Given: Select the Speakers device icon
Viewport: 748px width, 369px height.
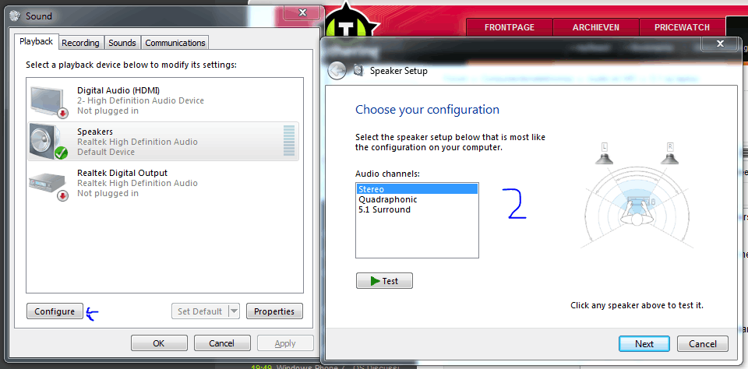Looking at the screenshot, I should 48,142.
